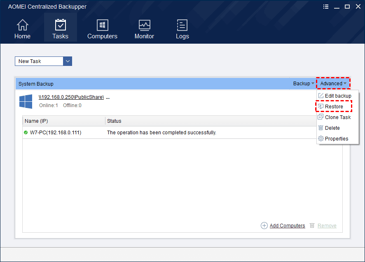Open the Backup dropdown in task header
The image size is (365, 262).
point(304,84)
